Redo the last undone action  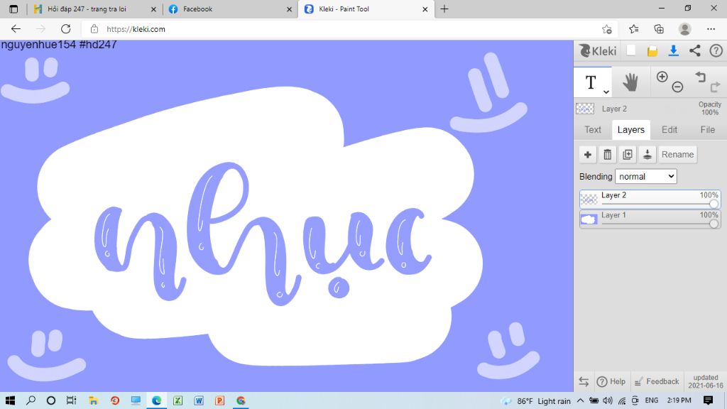coord(716,86)
